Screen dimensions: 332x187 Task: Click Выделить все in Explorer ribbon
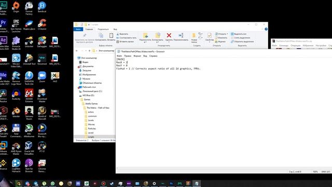pos(239,34)
